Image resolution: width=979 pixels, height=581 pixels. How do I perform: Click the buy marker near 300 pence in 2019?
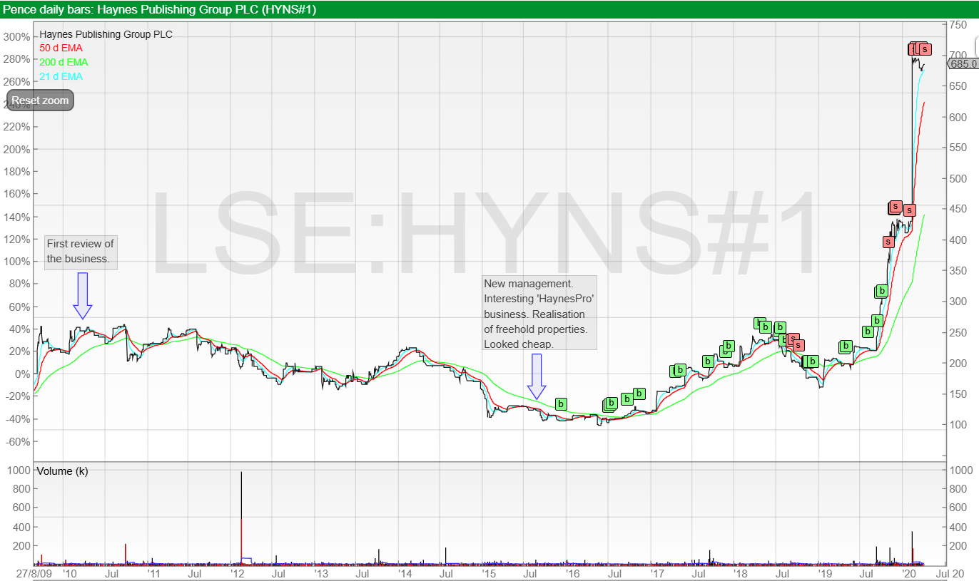[882, 291]
